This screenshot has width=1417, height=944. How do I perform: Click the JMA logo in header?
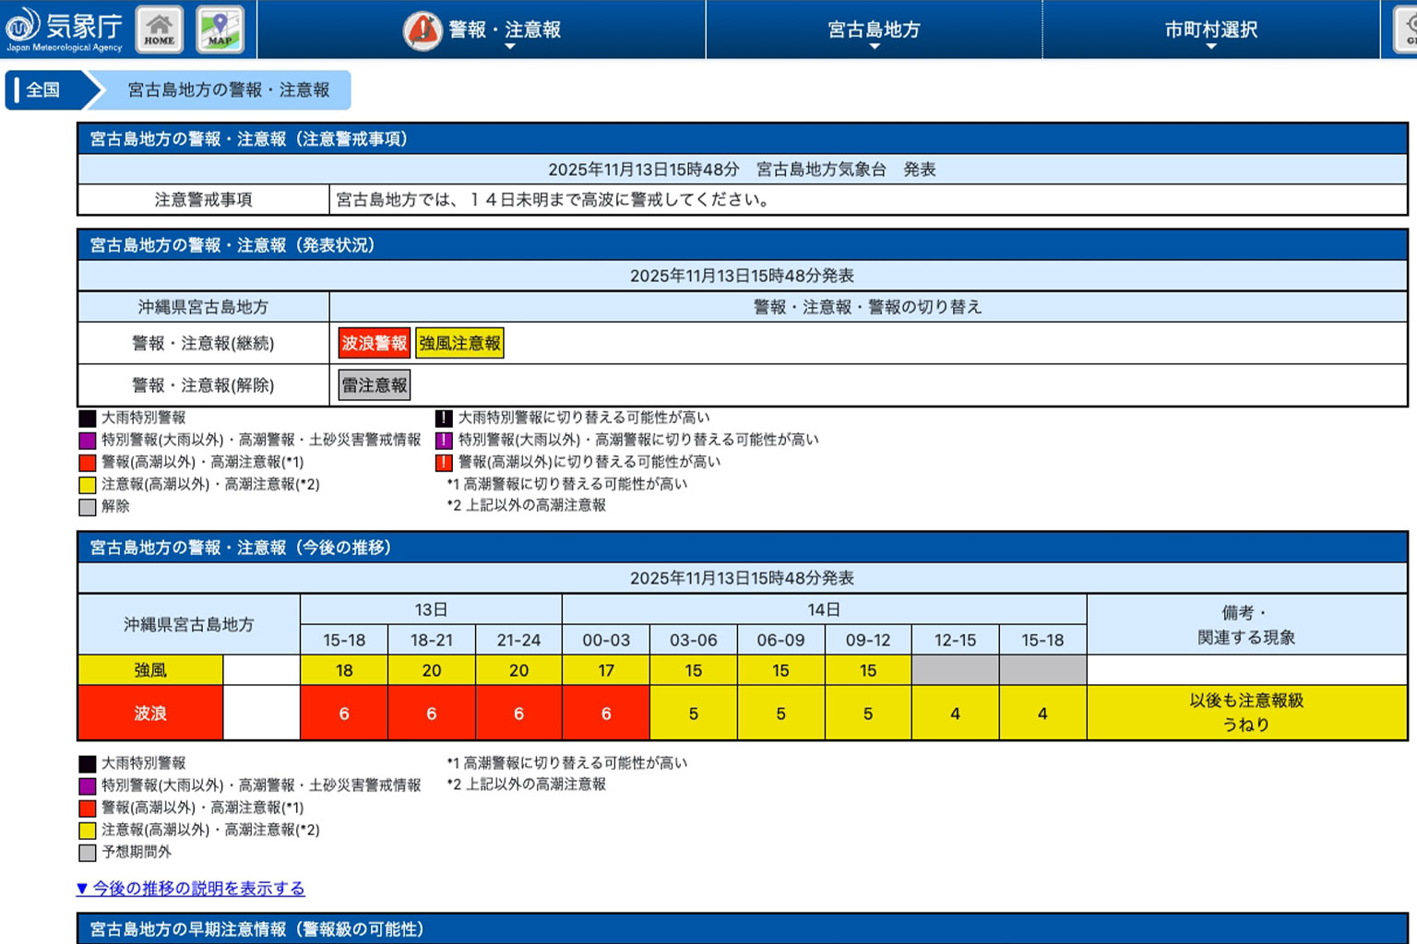click(x=64, y=29)
